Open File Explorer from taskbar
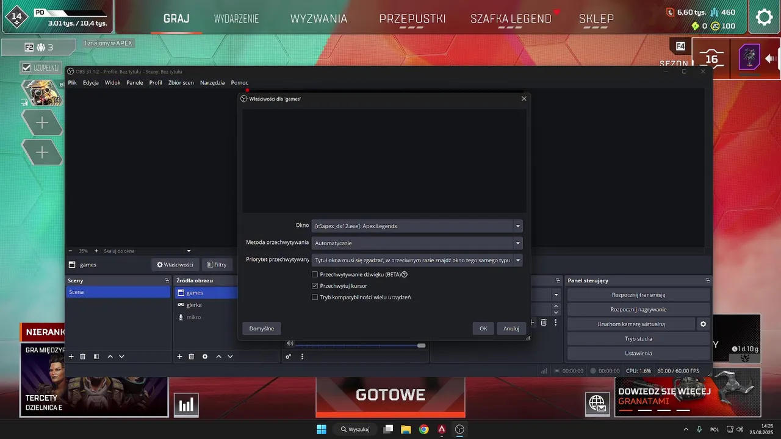The width and height of the screenshot is (781, 439). (406, 429)
